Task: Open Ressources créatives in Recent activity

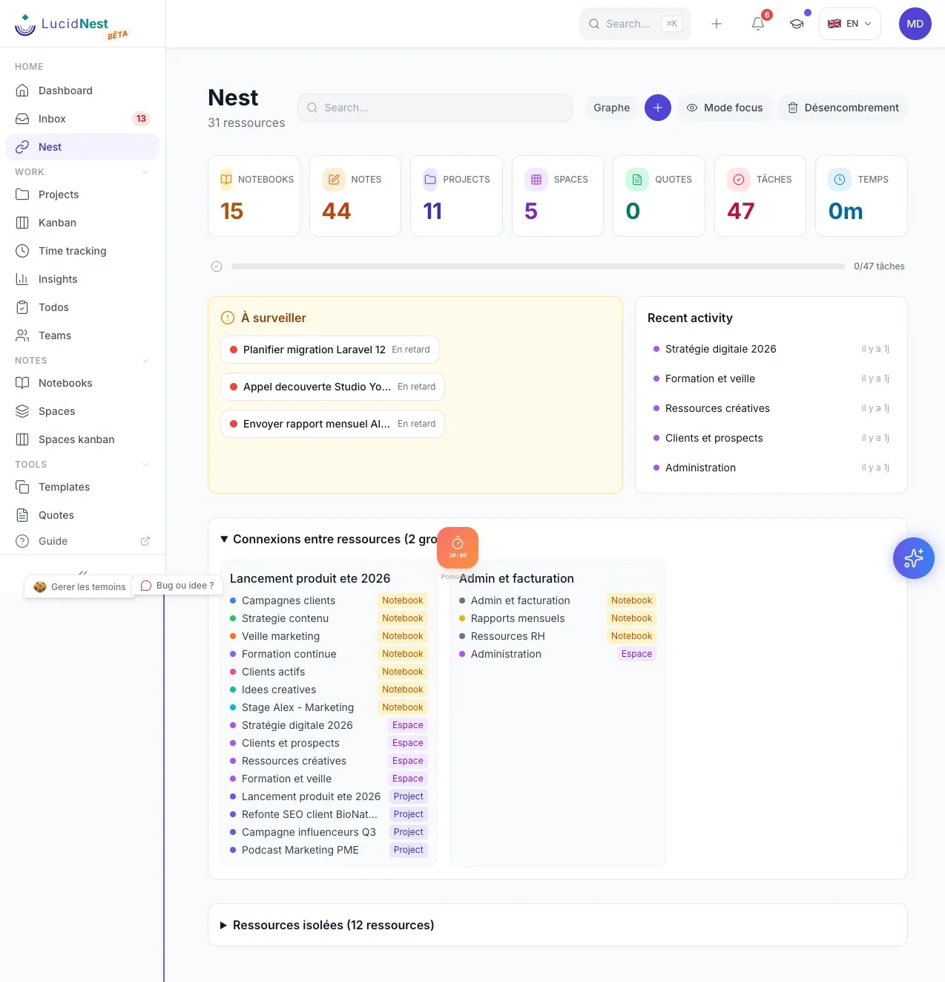Action: [771, 408]
